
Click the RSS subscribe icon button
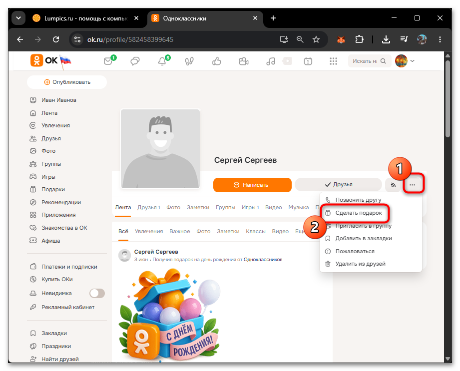393,185
